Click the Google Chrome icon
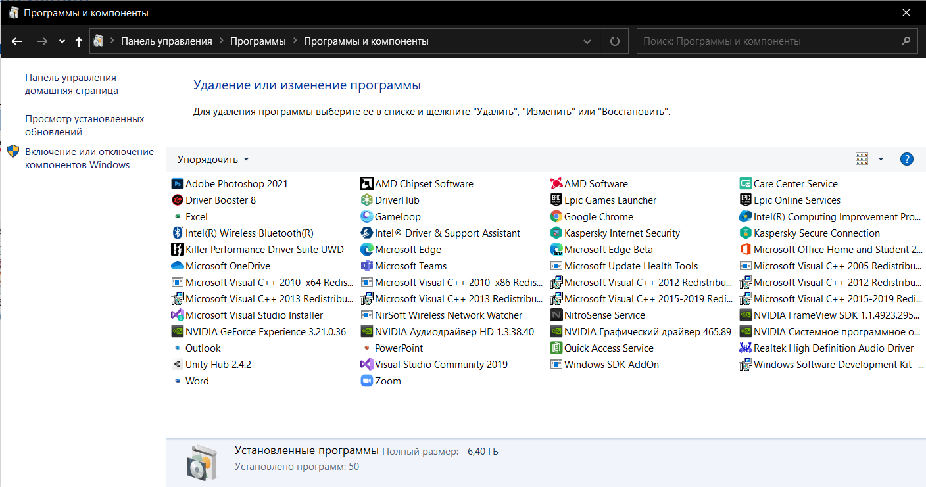 (556, 217)
